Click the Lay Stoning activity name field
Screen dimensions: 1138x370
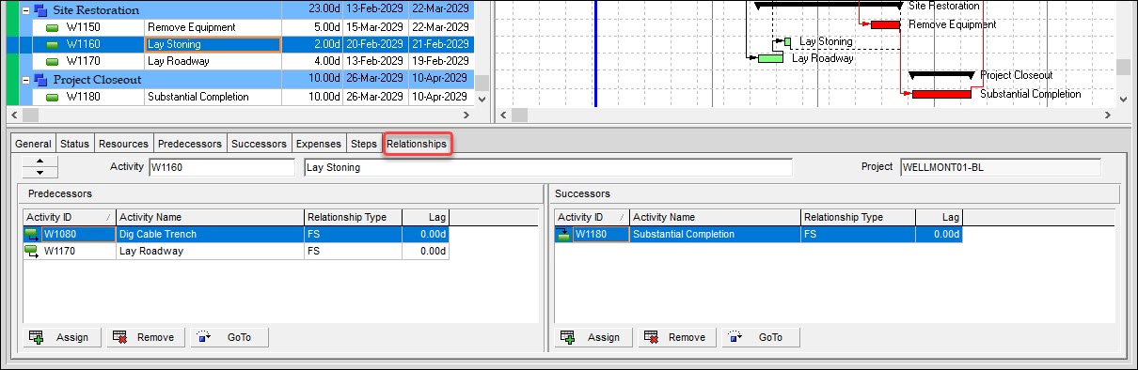[x=548, y=167]
